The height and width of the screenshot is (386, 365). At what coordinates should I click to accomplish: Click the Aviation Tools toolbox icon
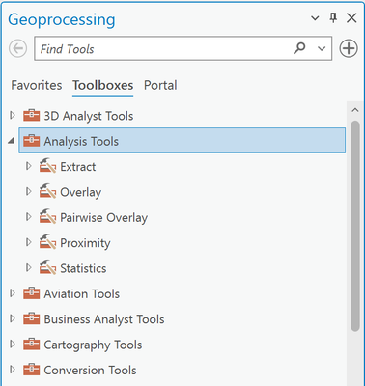32,293
